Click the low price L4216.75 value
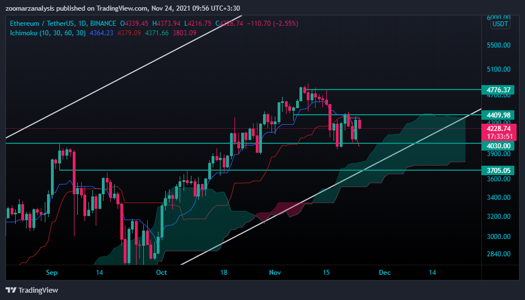Viewport: 525px width, 300px height. coord(198,24)
